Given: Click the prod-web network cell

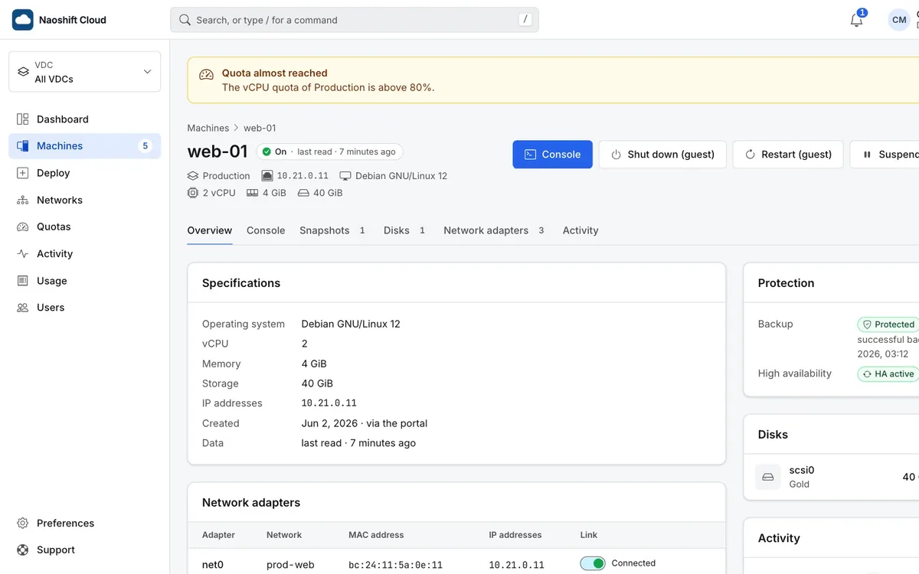Looking at the screenshot, I should pyautogui.click(x=290, y=565).
